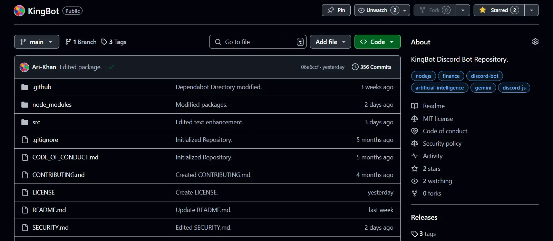This screenshot has width=553, height=241.
Task: Click the README.md file icon
Action: (x=25, y=210)
